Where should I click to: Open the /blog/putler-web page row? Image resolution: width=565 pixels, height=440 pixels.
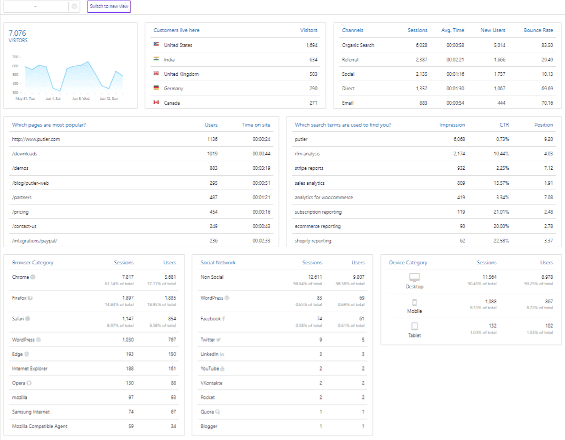pos(141,183)
